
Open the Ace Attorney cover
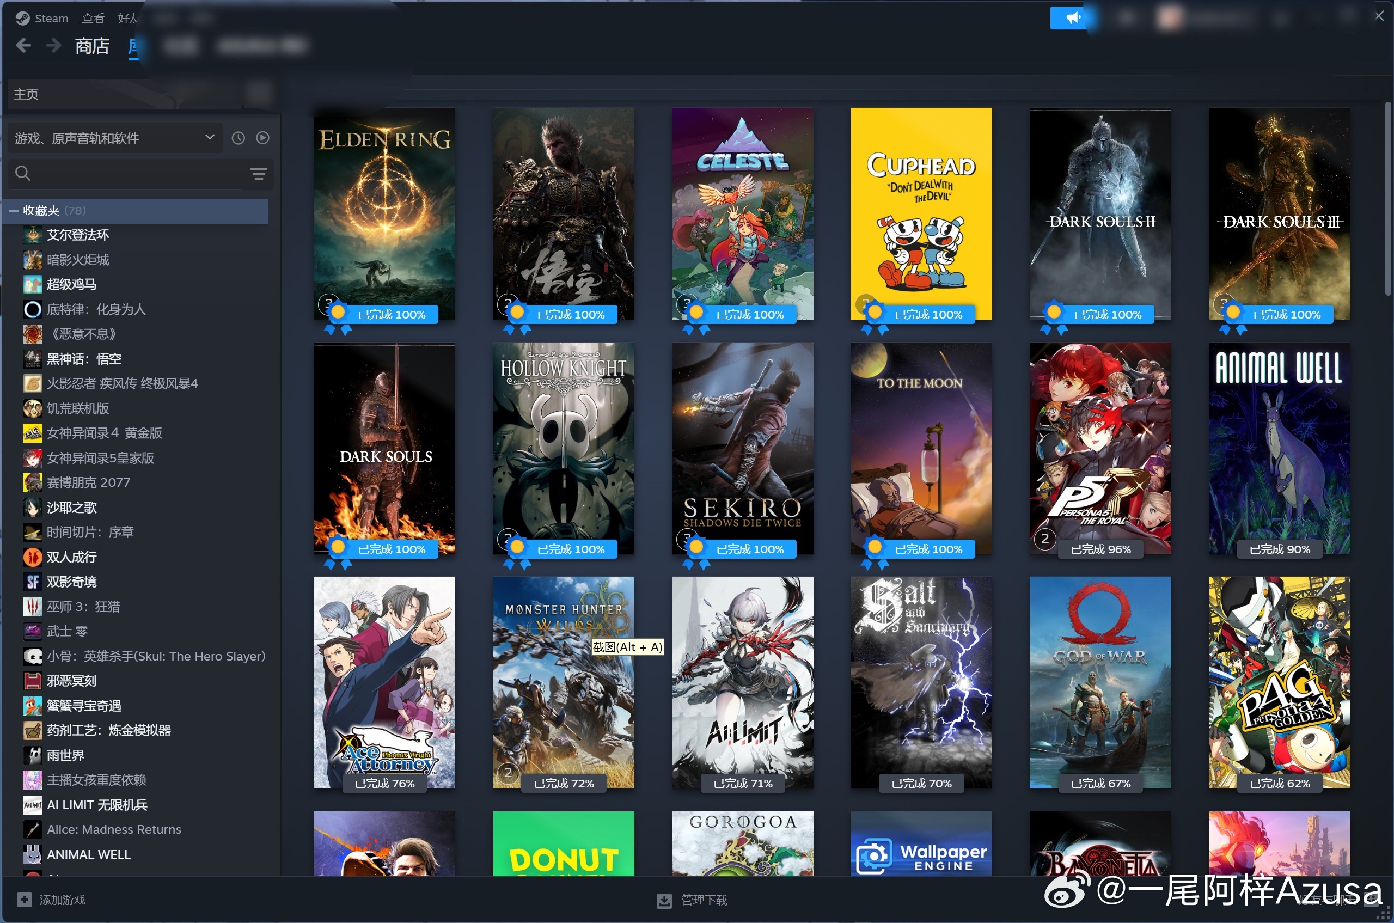[384, 683]
